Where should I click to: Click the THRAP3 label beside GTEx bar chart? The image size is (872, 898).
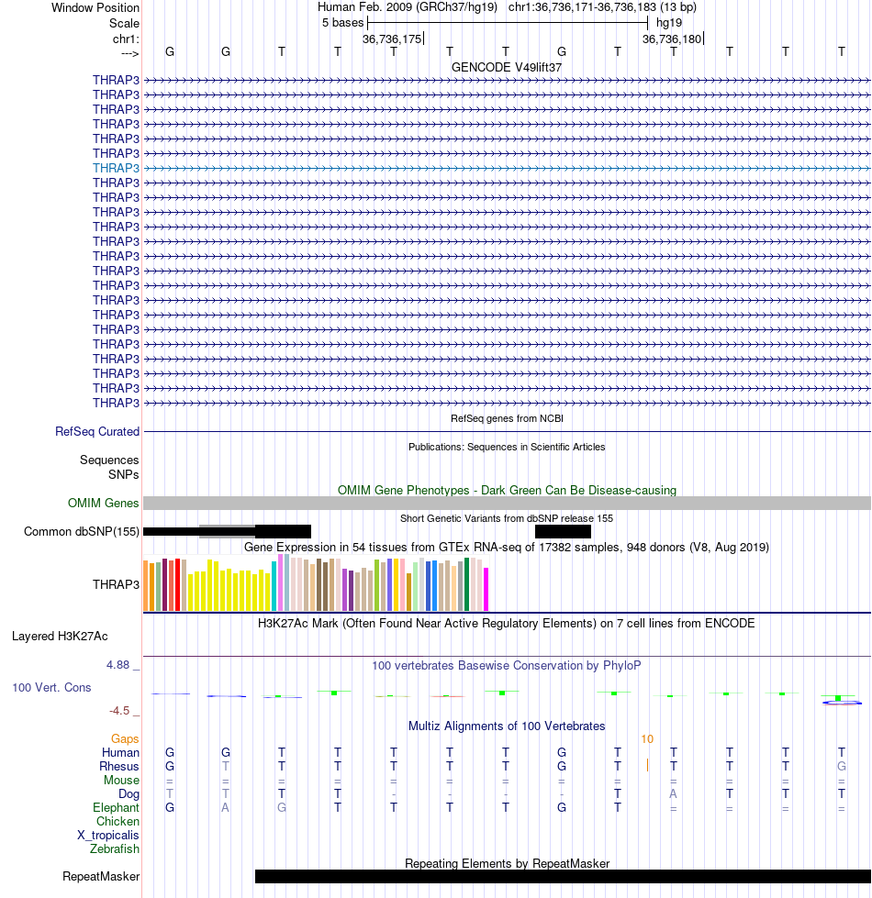(116, 584)
